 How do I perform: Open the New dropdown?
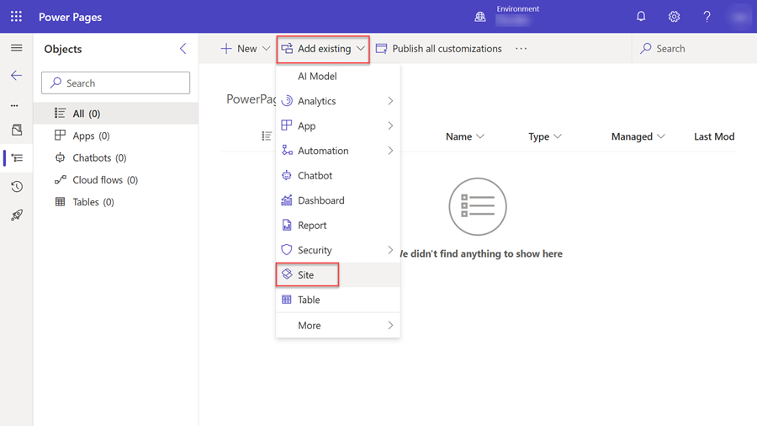245,49
